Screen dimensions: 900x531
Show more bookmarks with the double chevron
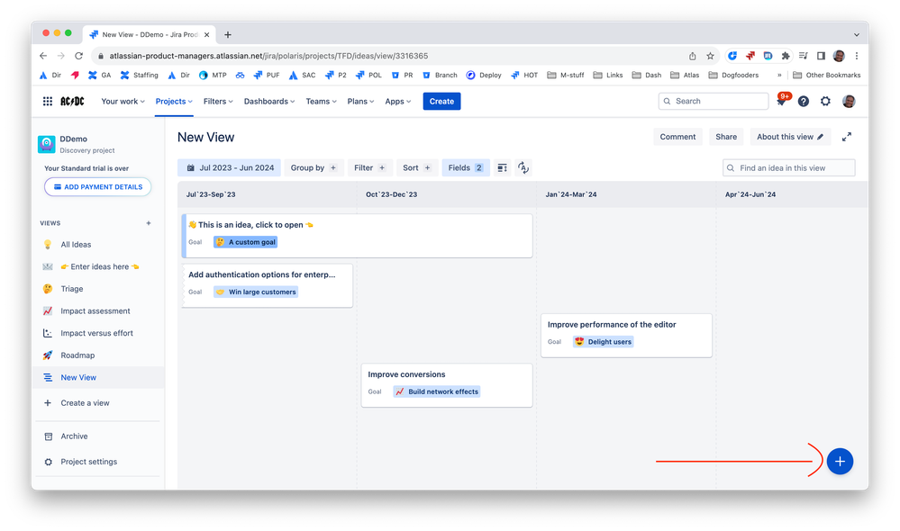[779, 75]
